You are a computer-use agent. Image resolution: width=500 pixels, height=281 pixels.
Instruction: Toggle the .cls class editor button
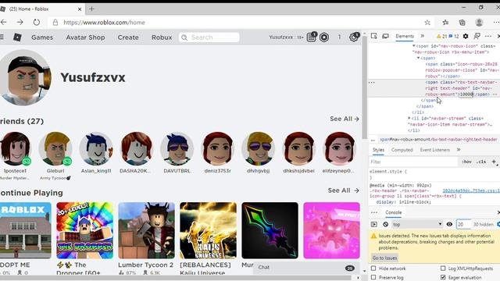tap(481, 162)
